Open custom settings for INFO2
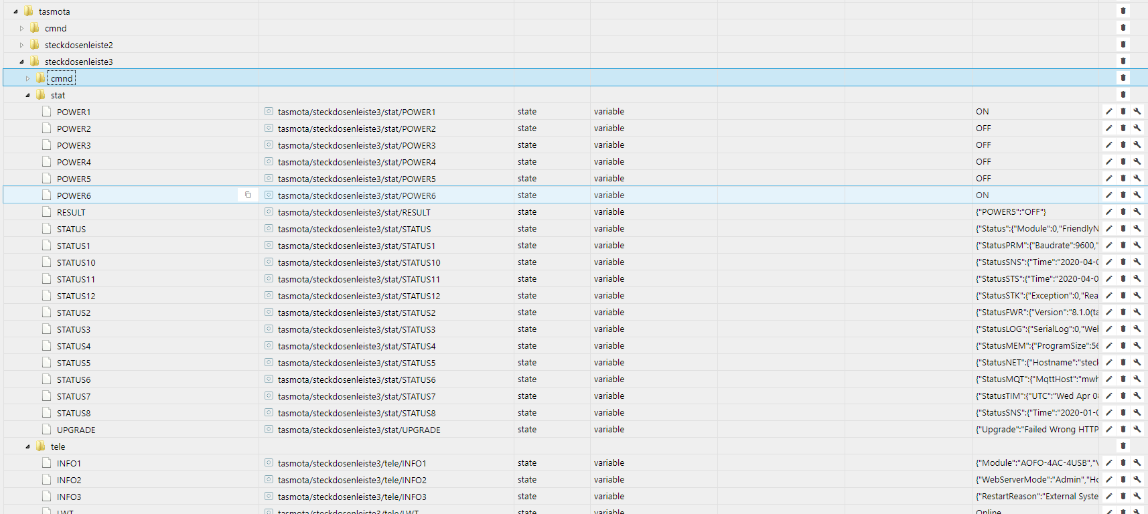 point(1137,480)
